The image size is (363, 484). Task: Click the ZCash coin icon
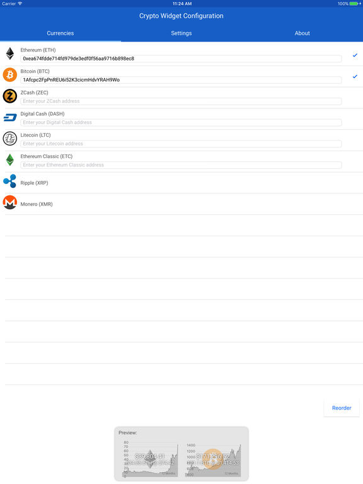10,96
